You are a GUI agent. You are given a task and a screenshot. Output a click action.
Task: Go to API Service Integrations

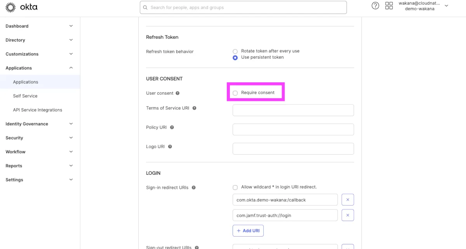(x=38, y=110)
